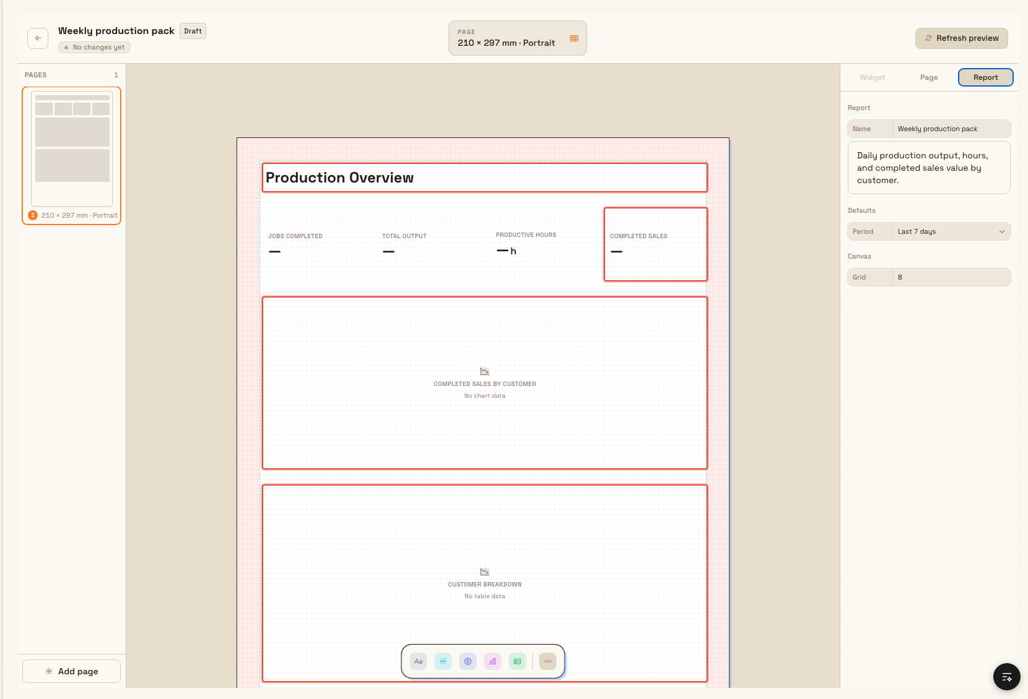Edit the report Name field
Image resolution: width=1028 pixels, height=699 pixels.
[x=951, y=129]
